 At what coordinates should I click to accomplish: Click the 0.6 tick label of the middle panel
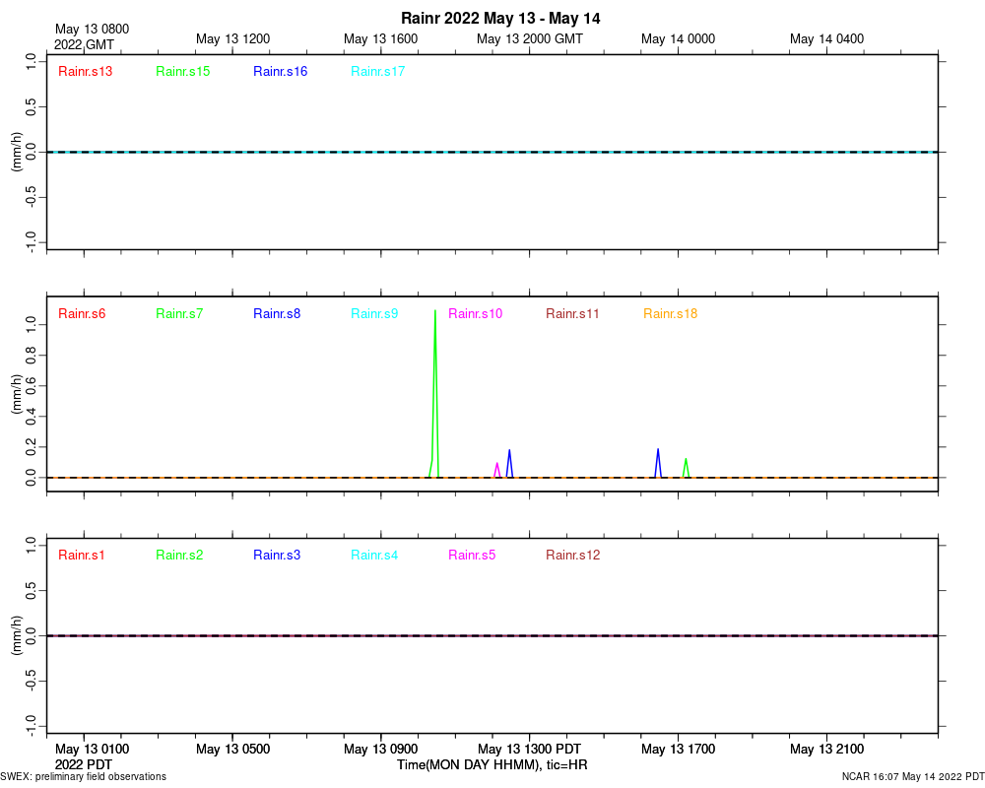point(32,386)
